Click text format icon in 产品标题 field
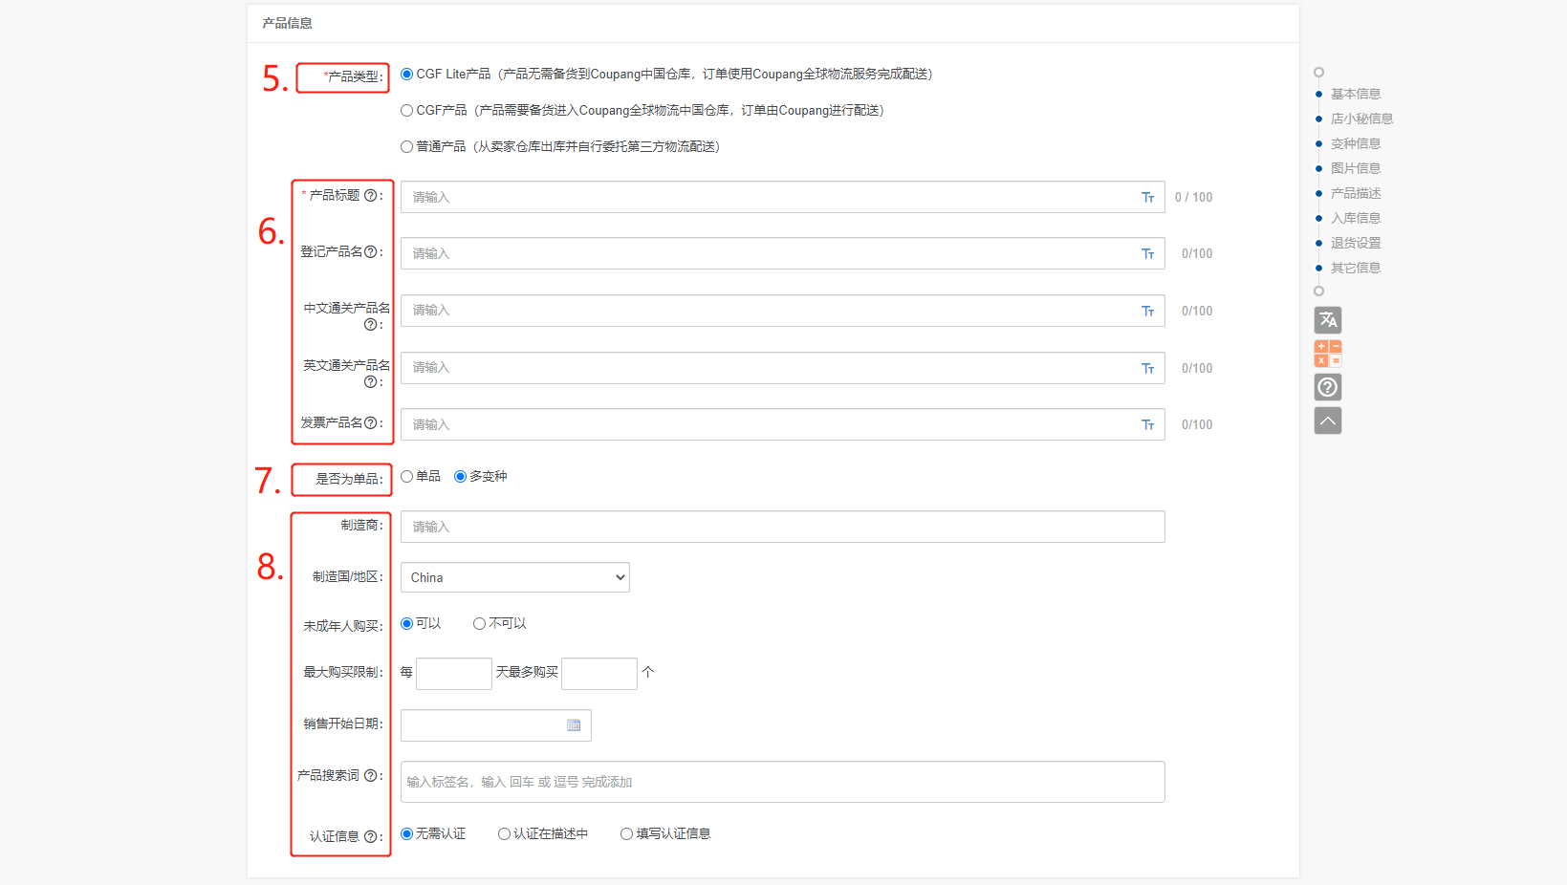This screenshot has height=885, width=1567. (1147, 198)
